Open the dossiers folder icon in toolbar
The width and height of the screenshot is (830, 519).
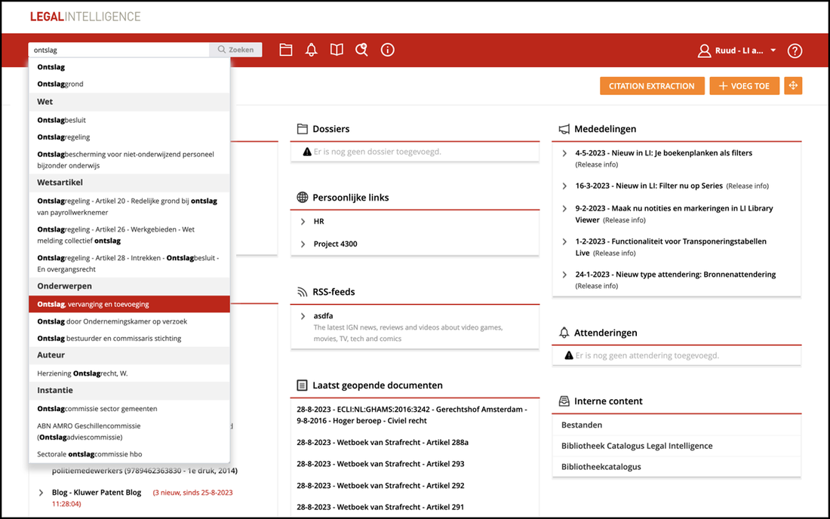coord(286,51)
